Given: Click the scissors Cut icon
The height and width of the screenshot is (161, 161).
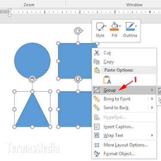Looking at the screenshot, I should coord(97,53).
